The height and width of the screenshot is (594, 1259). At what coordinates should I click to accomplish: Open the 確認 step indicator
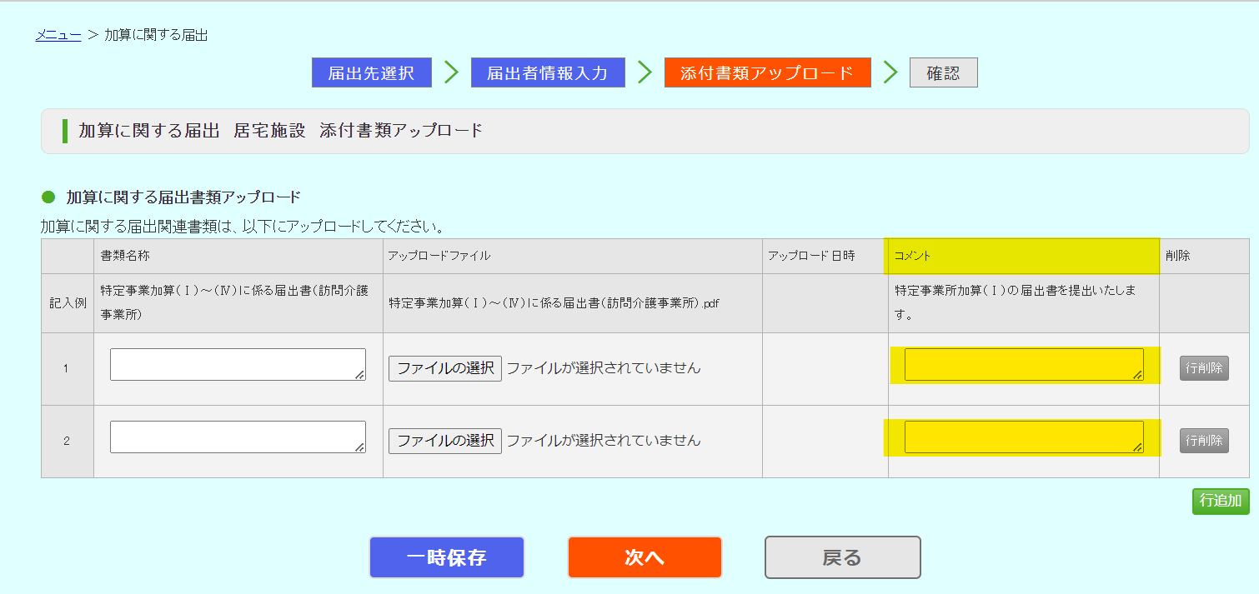click(943, 72)
